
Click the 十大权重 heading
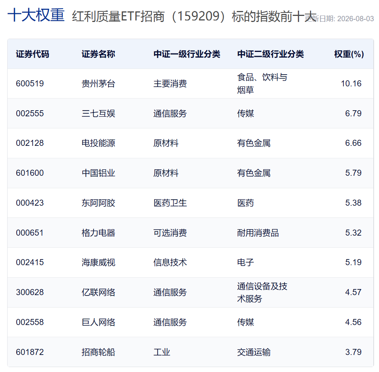(36, 15)
